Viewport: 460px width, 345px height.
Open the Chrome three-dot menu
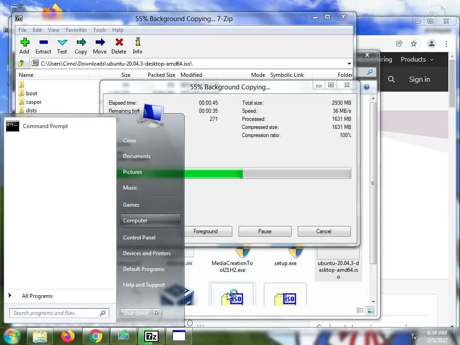point(446,44)
